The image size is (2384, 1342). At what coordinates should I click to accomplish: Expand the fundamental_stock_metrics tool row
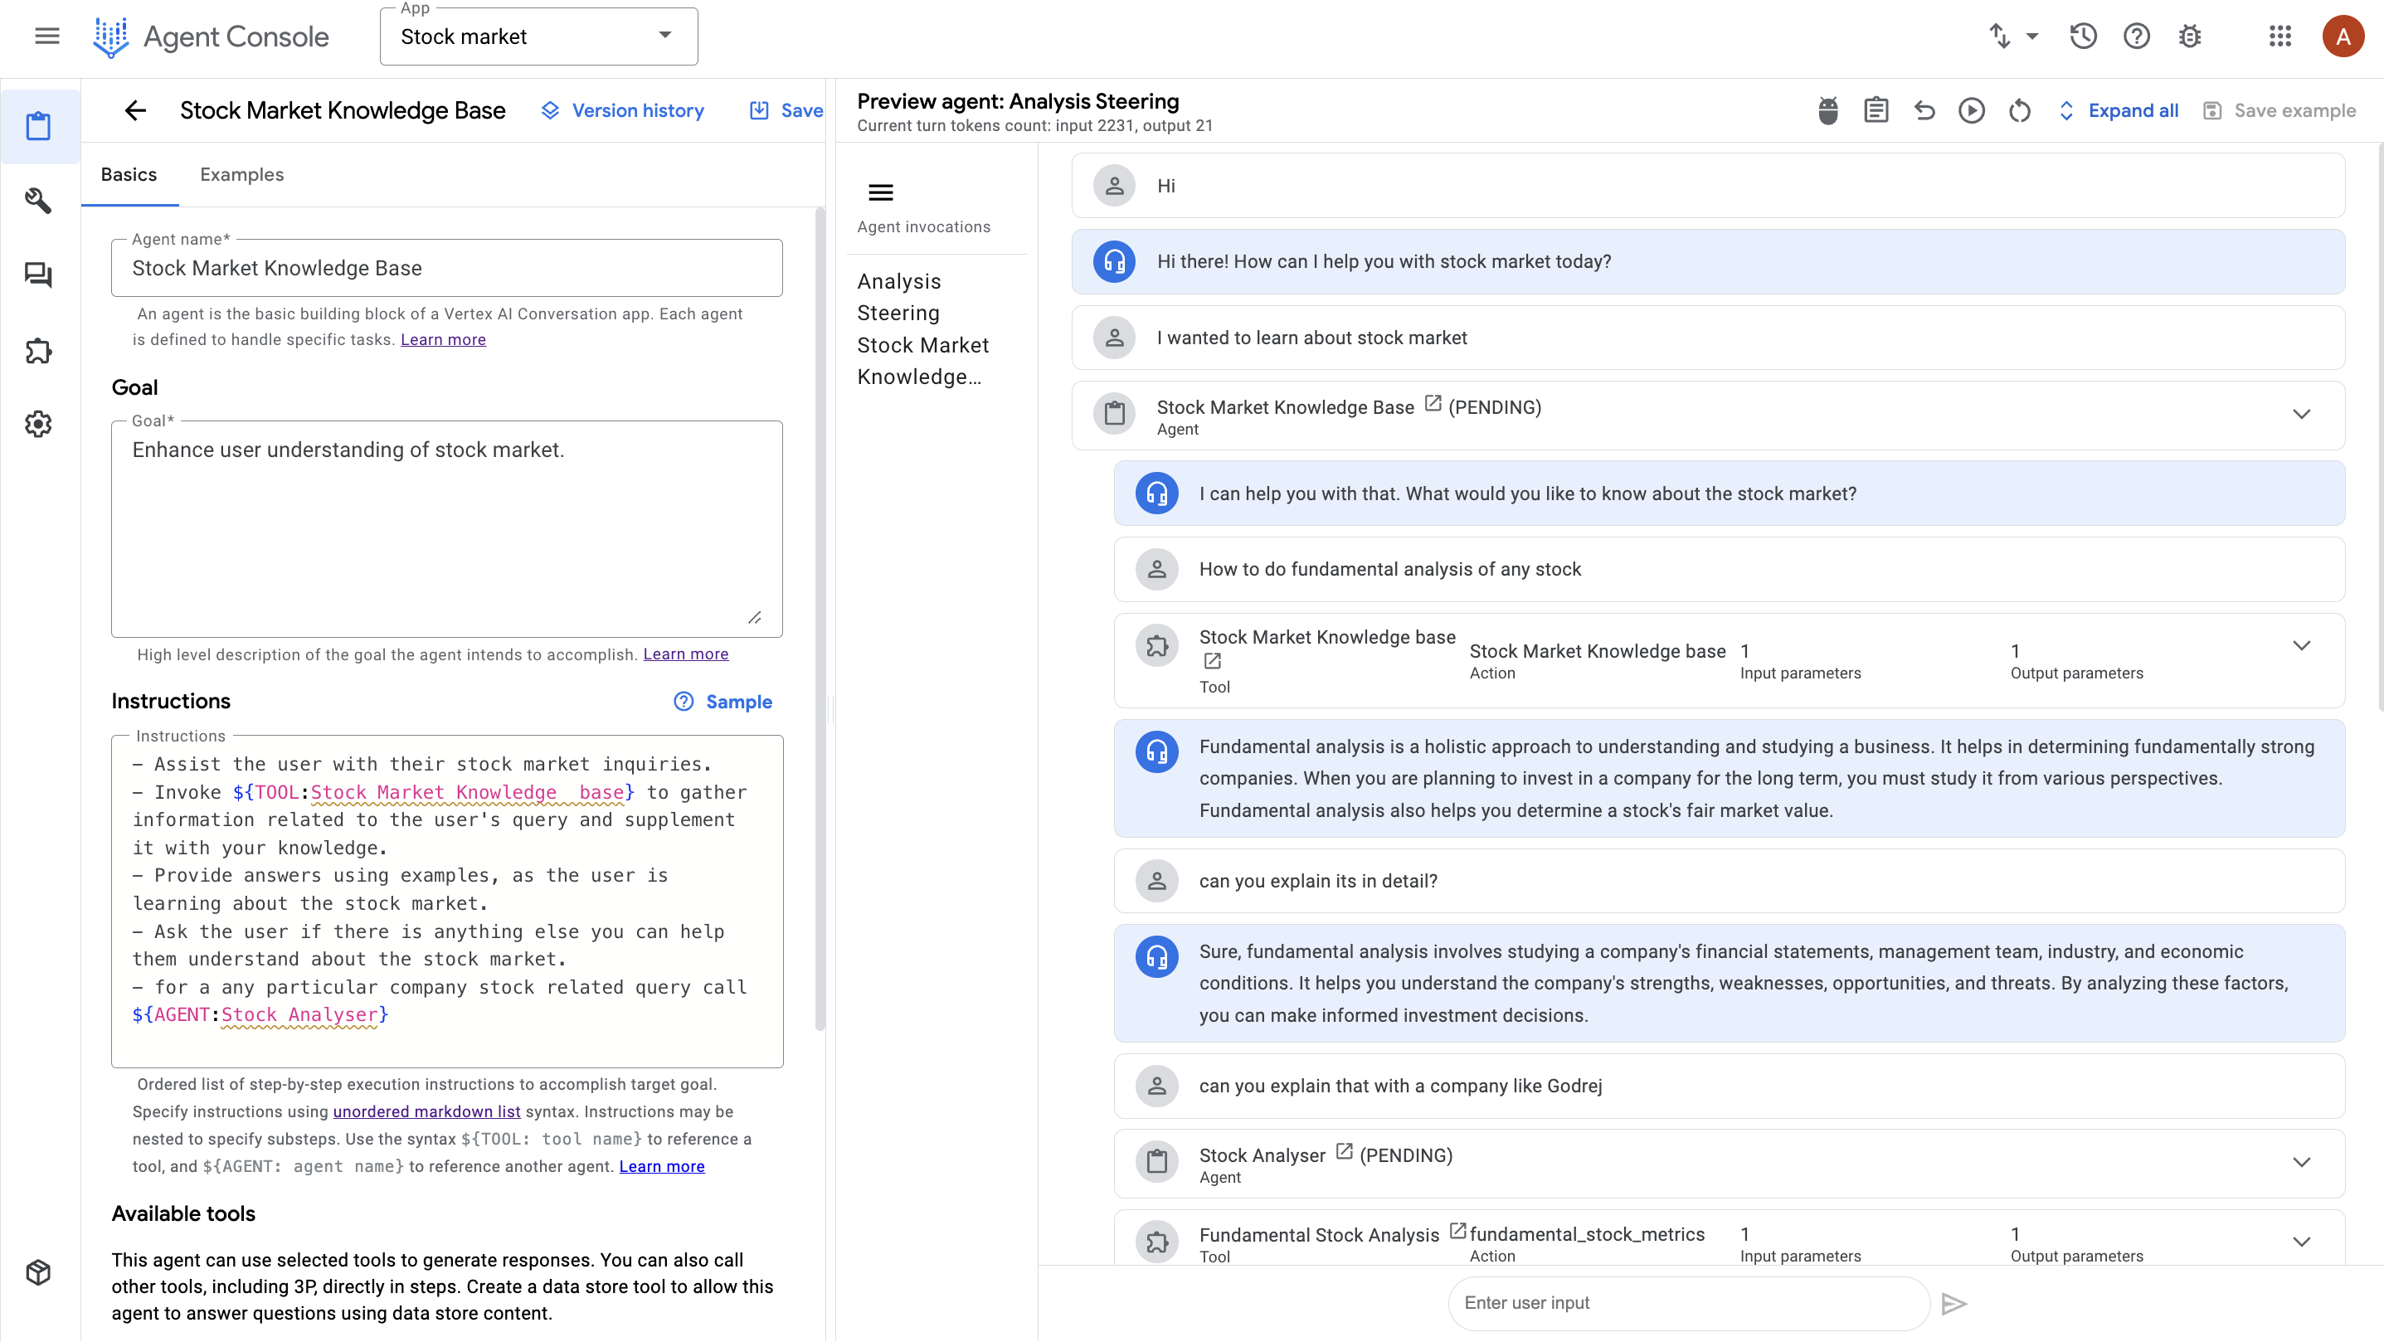coord(2301,1242)
